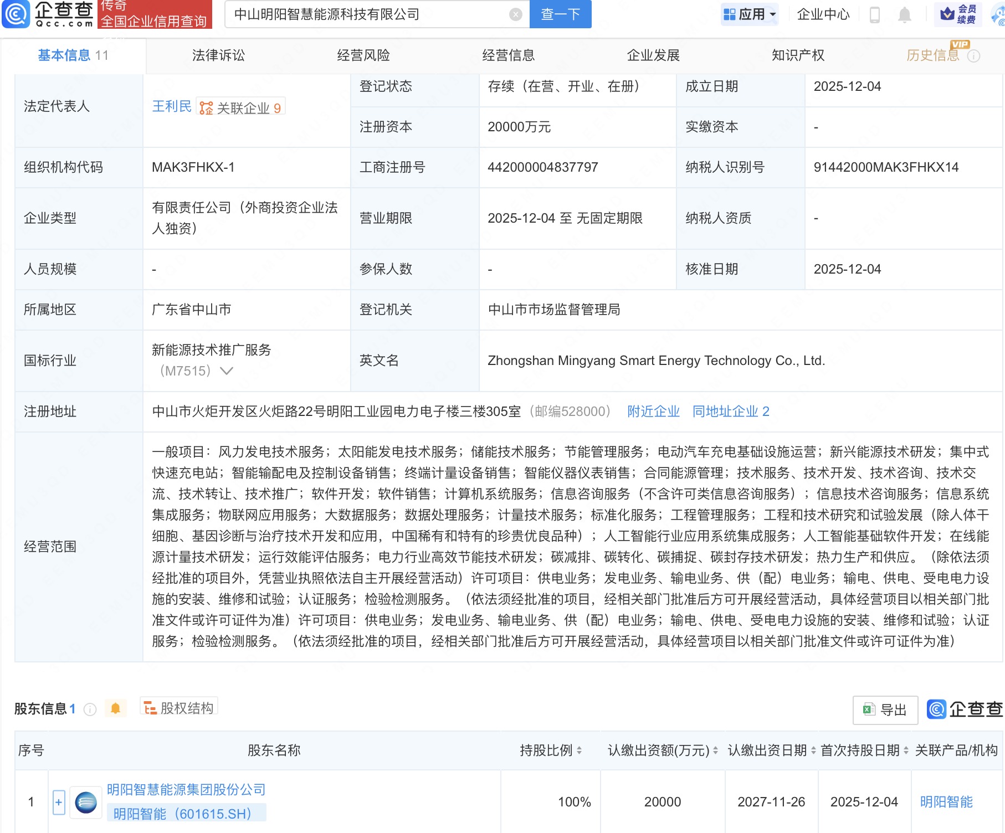The width and height of the screenshot is (1005, 833).
Task: Expand the 国标行业 M7515 chevron
Action: coord(227,371)
